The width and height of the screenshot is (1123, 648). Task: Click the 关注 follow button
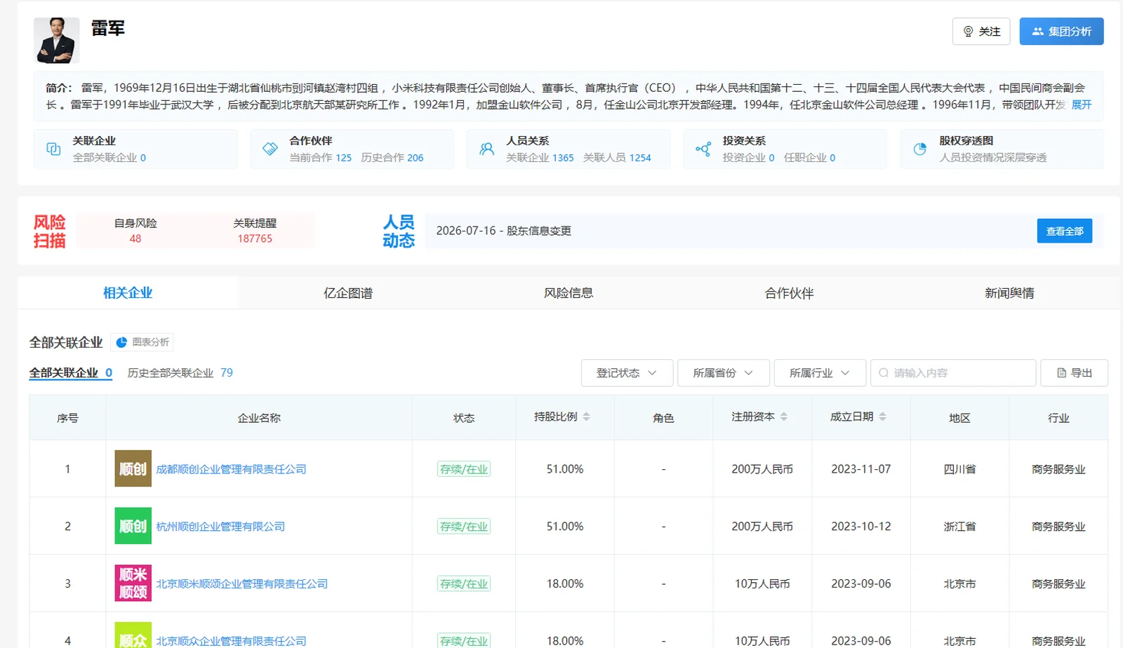pyautogui.click(x=981, y=32)
